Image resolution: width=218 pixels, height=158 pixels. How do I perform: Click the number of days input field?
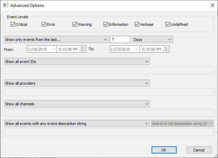pos(120,39)
